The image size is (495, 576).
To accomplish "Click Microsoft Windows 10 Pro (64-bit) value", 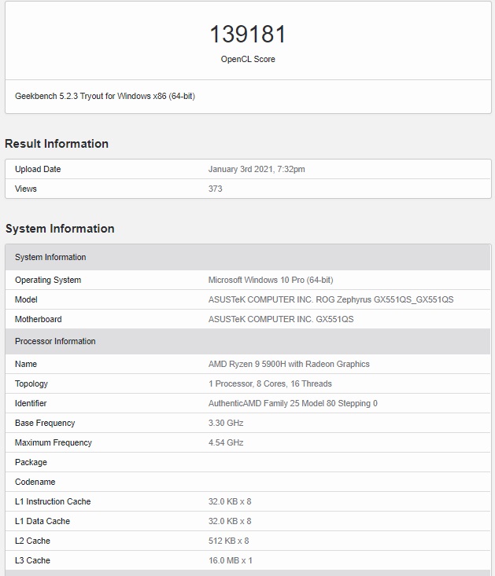I will pyautogui.click(x=271, y=280).
